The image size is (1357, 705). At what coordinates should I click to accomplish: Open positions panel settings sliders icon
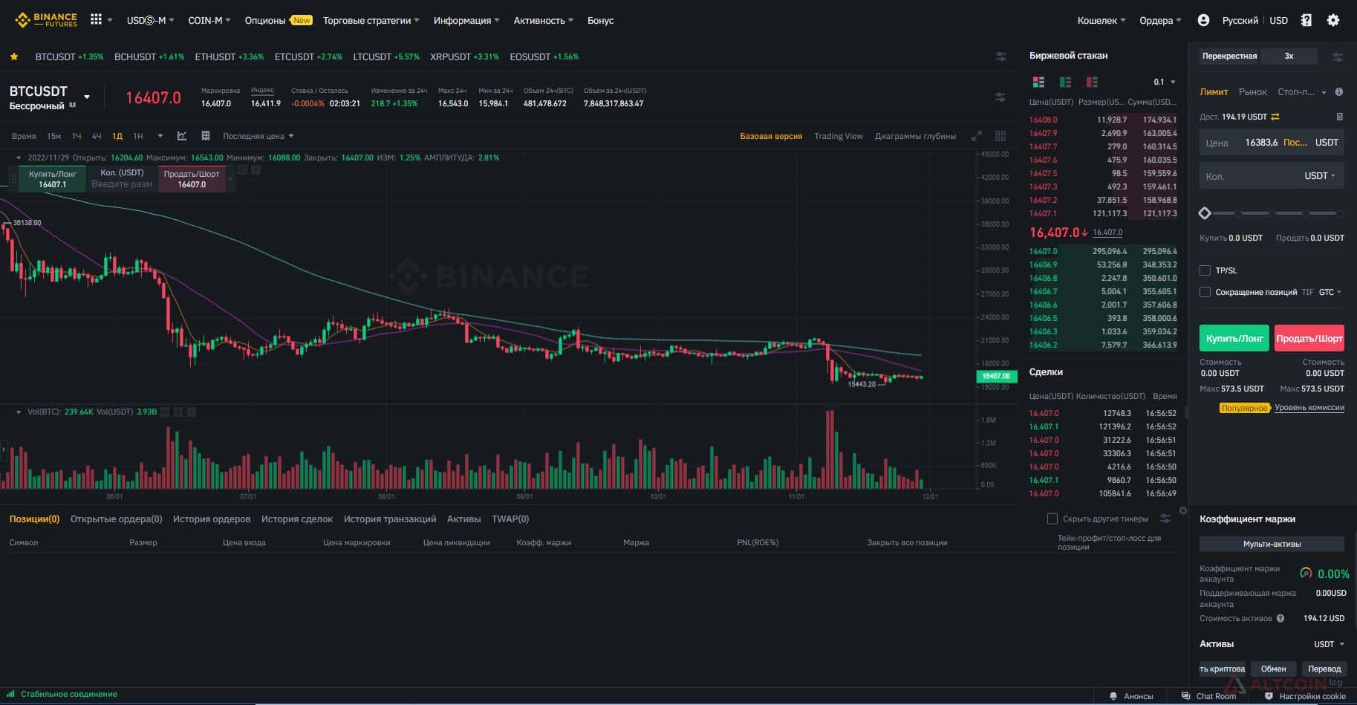pos(1165,519)
